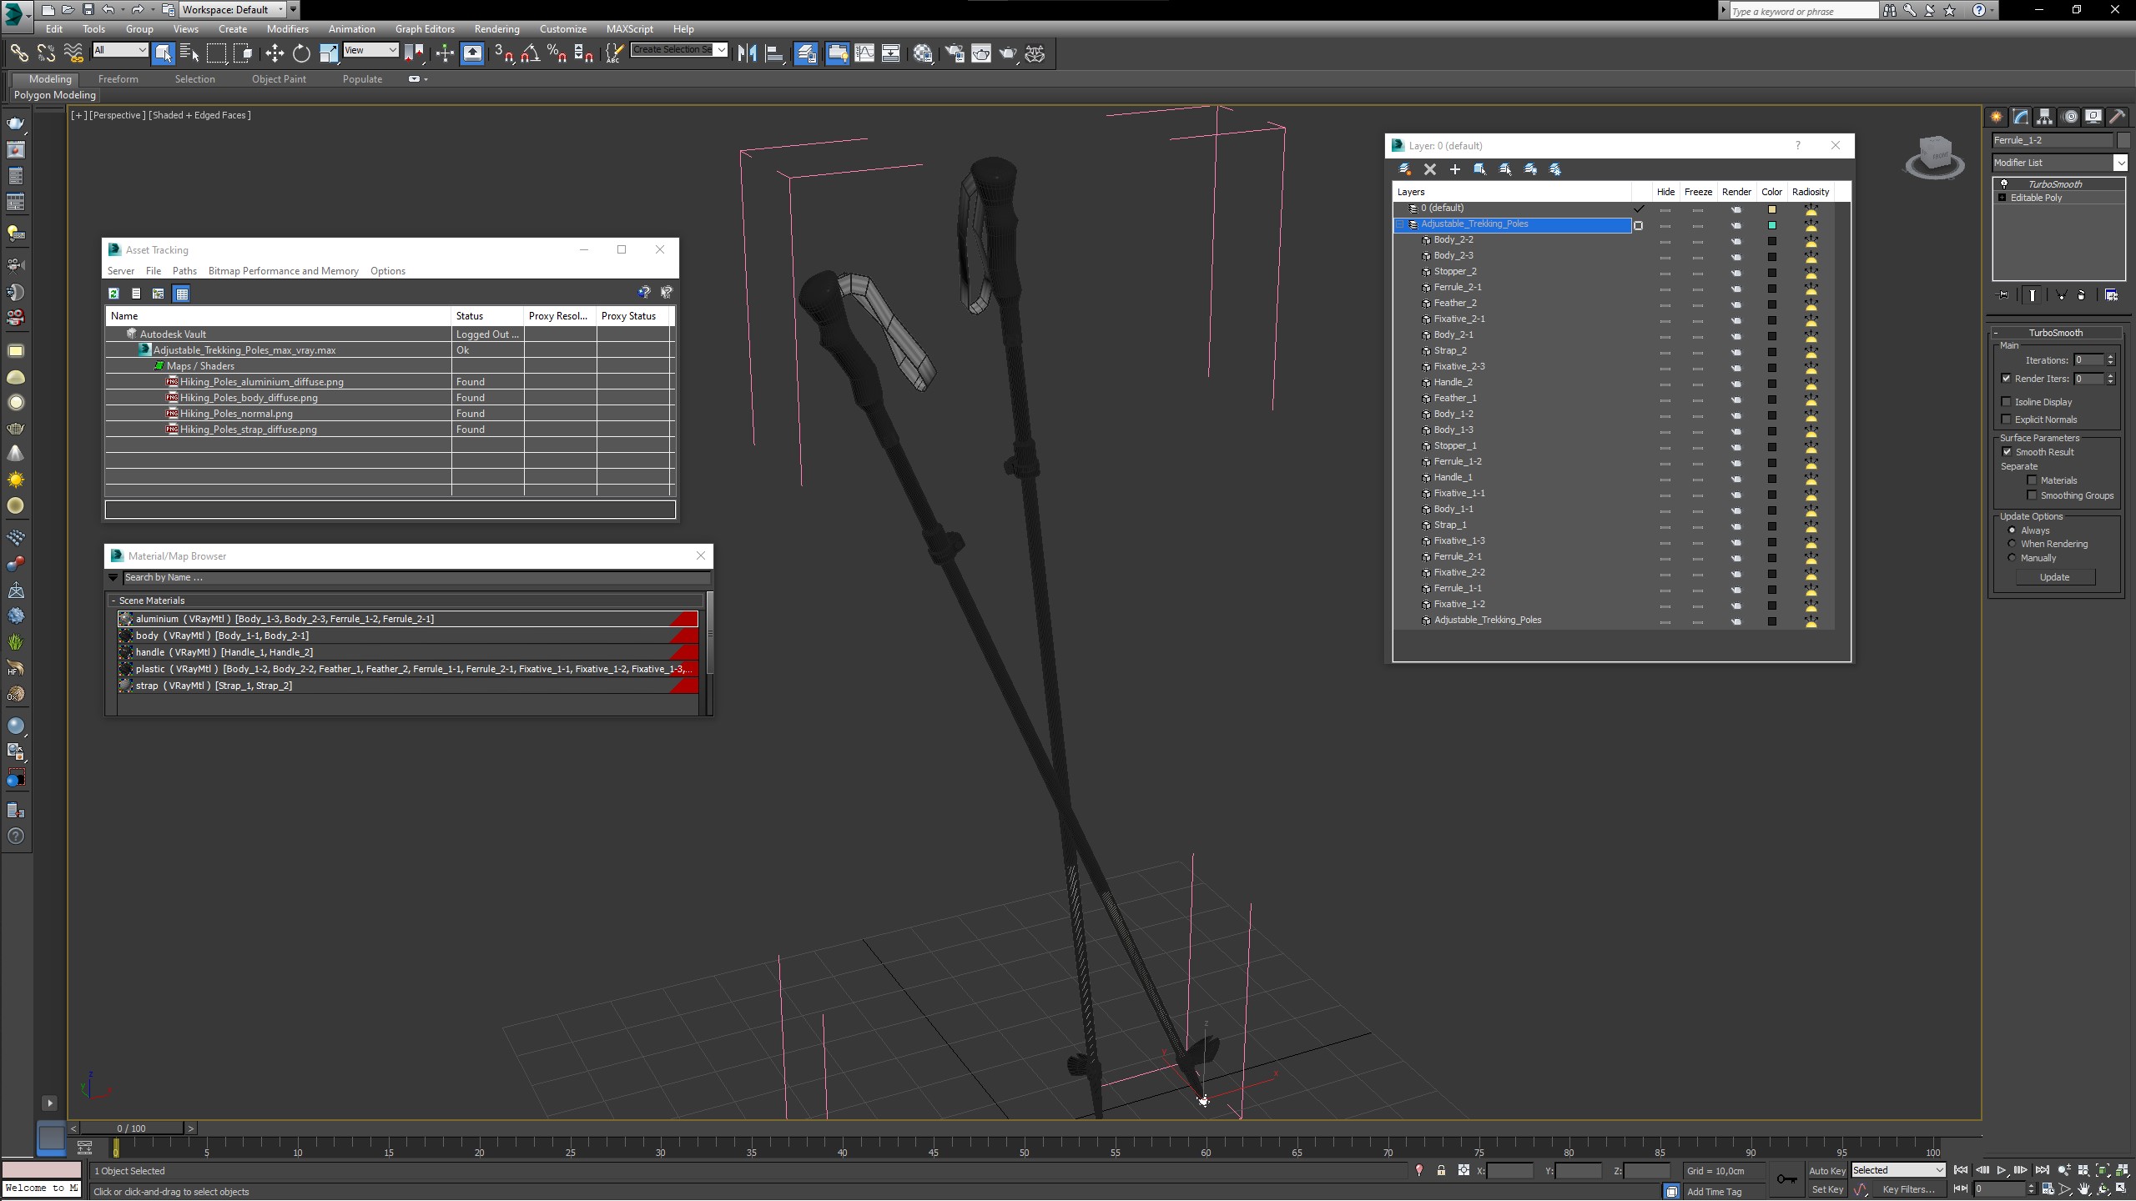Click the Pin Stack icon under the modifier stack
The height and width of the screenshot is (1201, 2136).
(2002, 295)
